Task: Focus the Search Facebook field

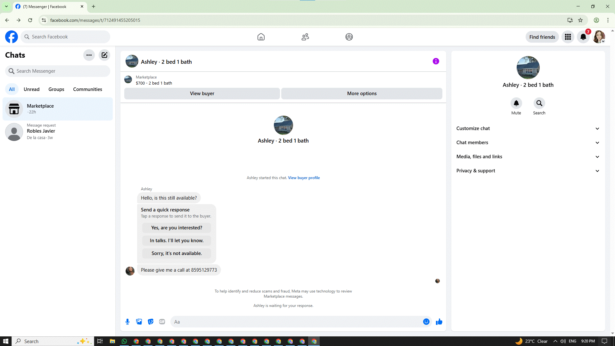Action: click(65, 37)
